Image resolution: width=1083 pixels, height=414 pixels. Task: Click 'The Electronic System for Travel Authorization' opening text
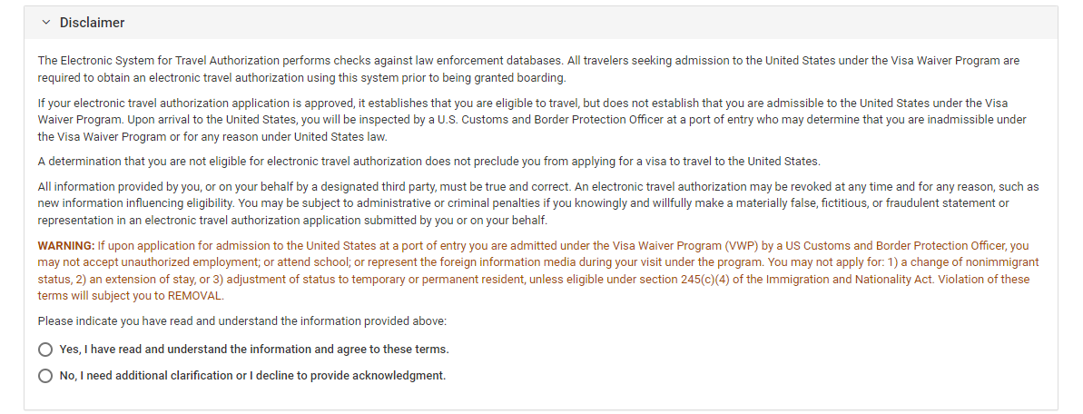pos(158,61)
